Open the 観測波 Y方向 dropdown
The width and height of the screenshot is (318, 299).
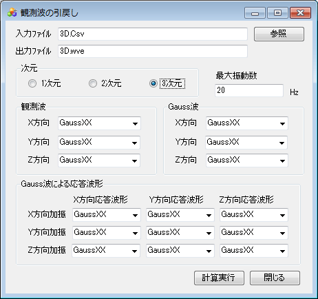coord(99,143)
